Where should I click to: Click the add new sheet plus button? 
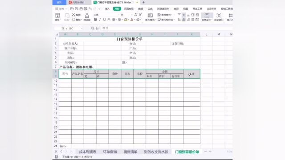(x=210, y=152)
